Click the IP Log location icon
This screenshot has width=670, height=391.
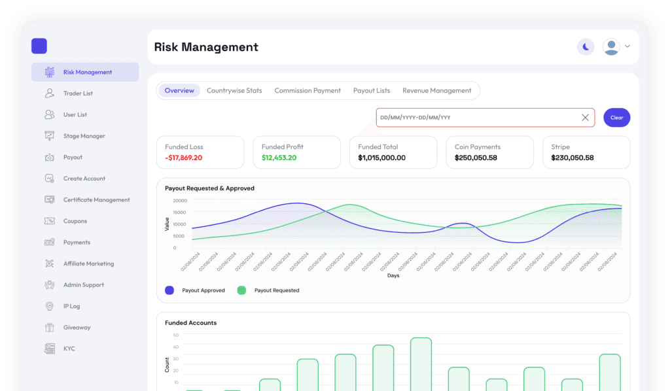click(x=50, y=306)
